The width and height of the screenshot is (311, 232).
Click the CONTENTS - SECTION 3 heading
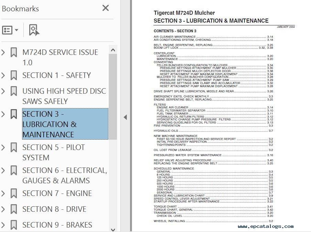(x=175, y=31)
